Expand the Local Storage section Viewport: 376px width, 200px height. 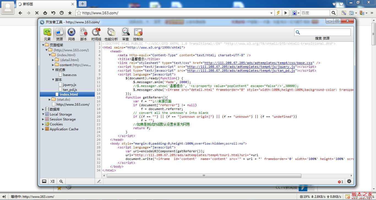43,114
